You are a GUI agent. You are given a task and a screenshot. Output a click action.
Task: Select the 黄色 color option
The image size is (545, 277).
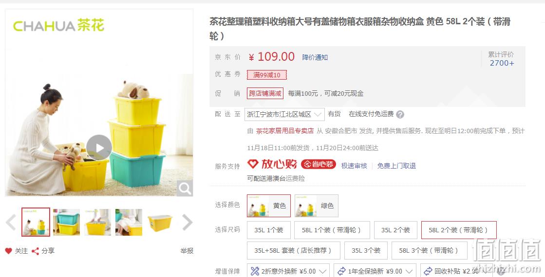click(x=269, y=206)
